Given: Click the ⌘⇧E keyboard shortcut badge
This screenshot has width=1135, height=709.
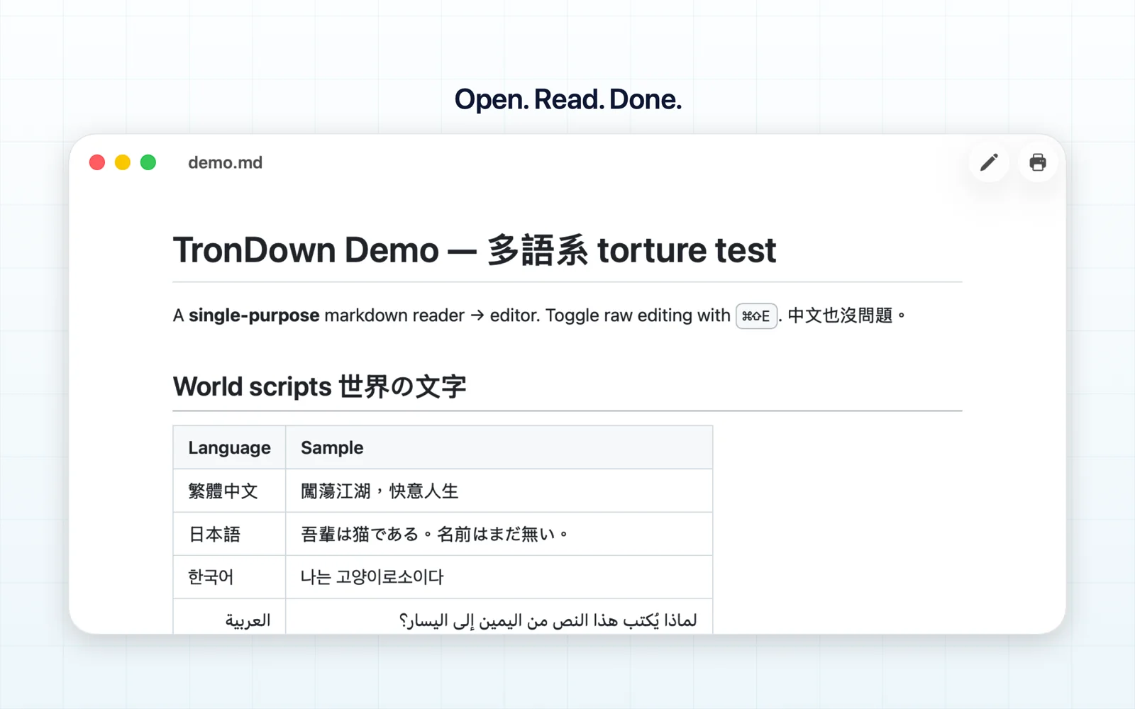Looking at the screenshot, I should coord(756,316).
